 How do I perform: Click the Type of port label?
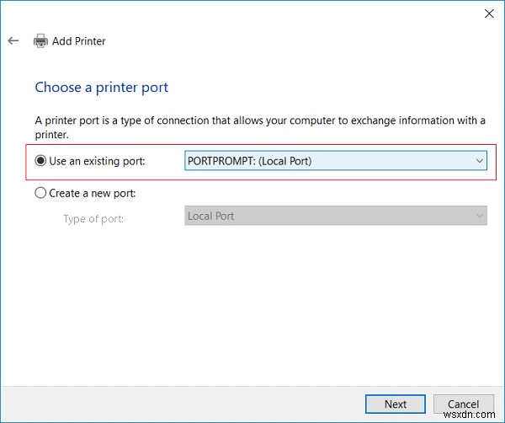pyautogui.click(x=93, y=219)
